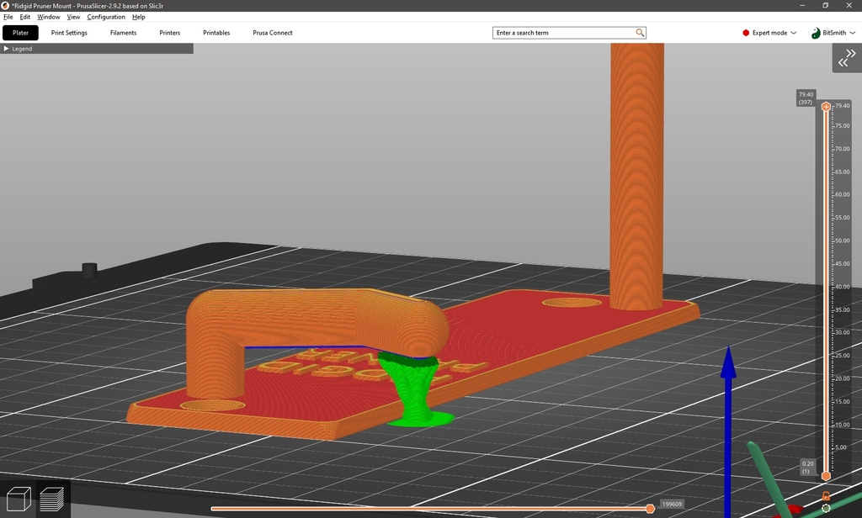Image resolution: width=862 pixels, height=518 pixels.
Task: Click the PrusaSlicer logo in title bar
Action: click(5, 6)
